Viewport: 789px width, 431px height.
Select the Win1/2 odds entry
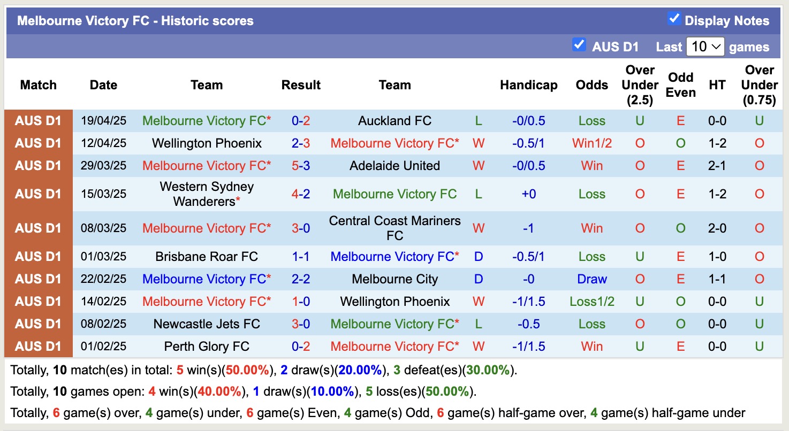pyautogui.click(x=591, y=143)
